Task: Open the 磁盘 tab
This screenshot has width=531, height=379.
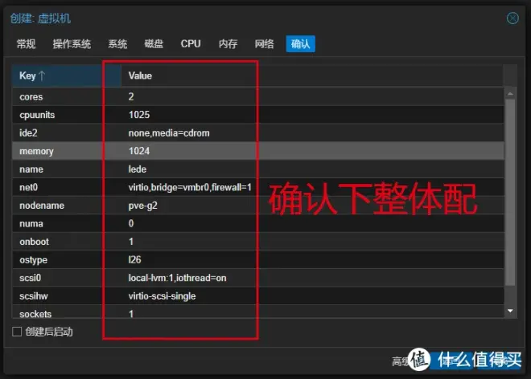Action: tap(154, 44)
